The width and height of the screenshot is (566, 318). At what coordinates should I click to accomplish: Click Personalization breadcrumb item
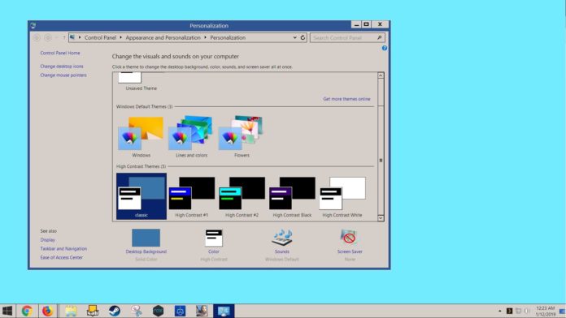point(228,37)
